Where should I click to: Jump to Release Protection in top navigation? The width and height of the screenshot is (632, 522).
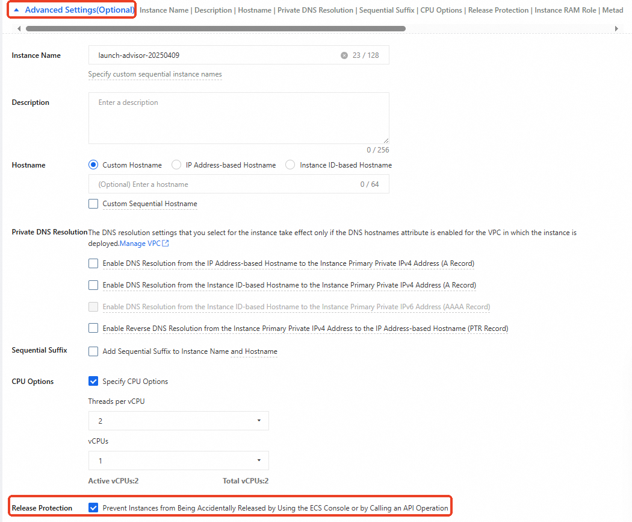498,10
